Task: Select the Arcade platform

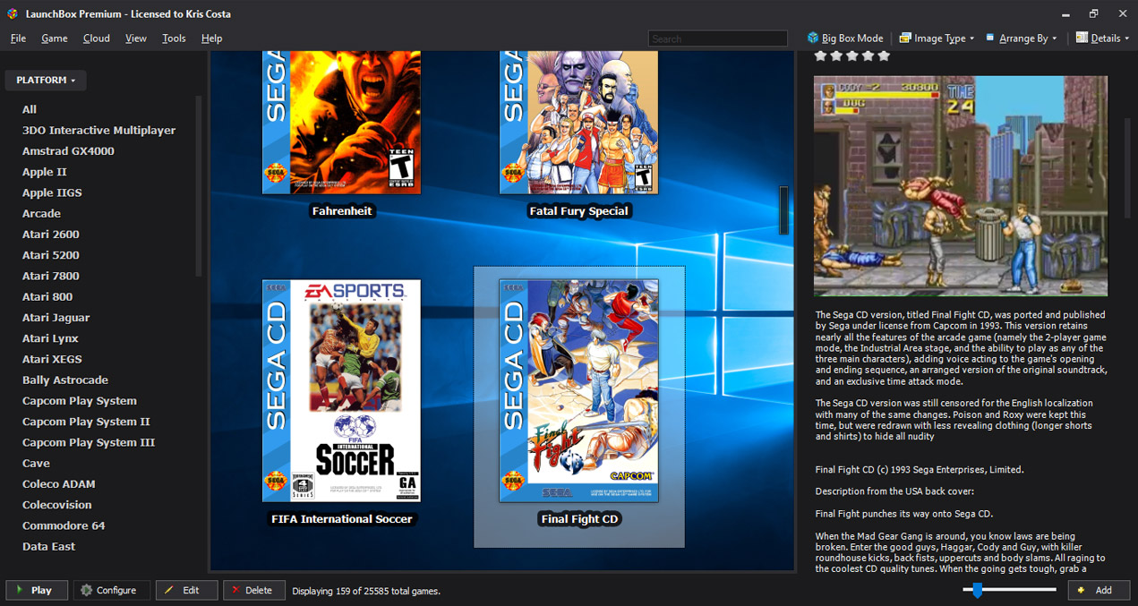Action: click(x=42, y=213)
